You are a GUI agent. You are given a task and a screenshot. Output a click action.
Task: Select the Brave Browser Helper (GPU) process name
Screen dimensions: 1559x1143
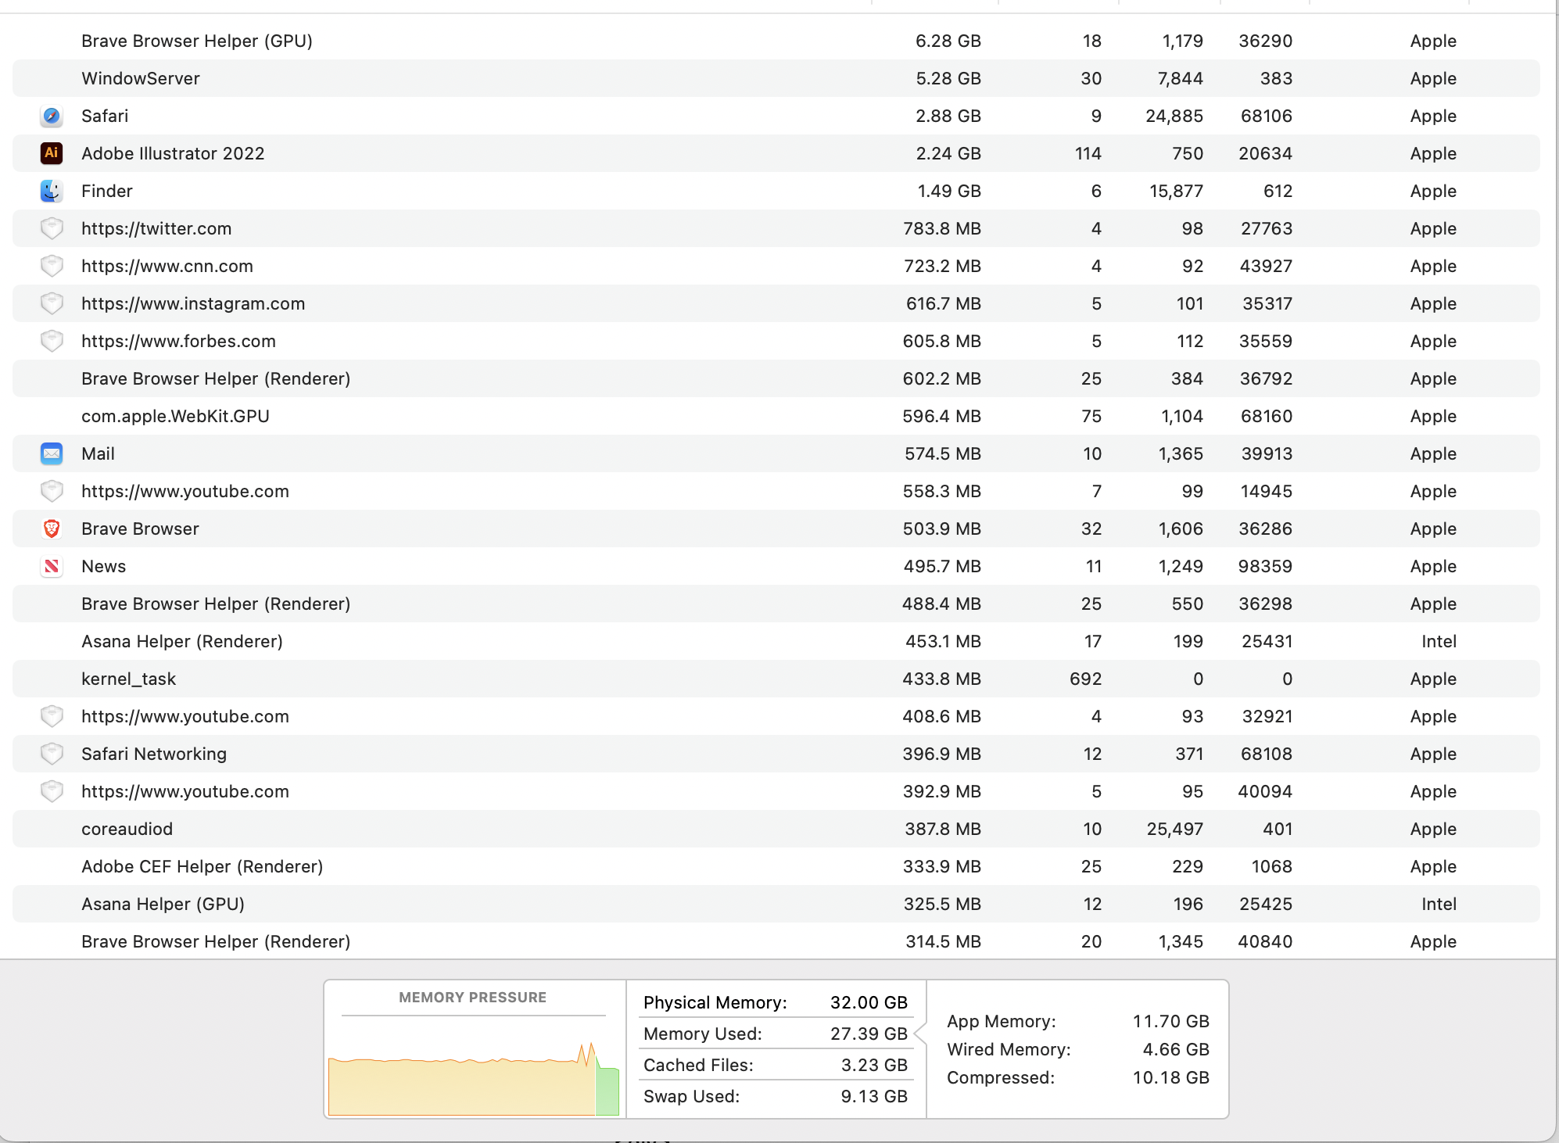197,41
